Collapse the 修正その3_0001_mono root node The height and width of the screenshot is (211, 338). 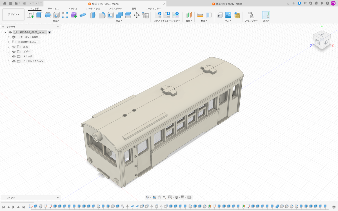coord(5,32)
